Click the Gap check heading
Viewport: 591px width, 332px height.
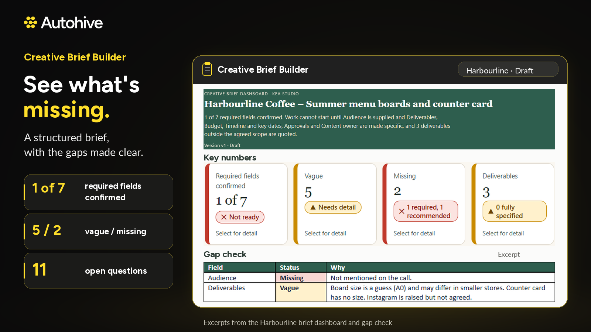(225, 254)
